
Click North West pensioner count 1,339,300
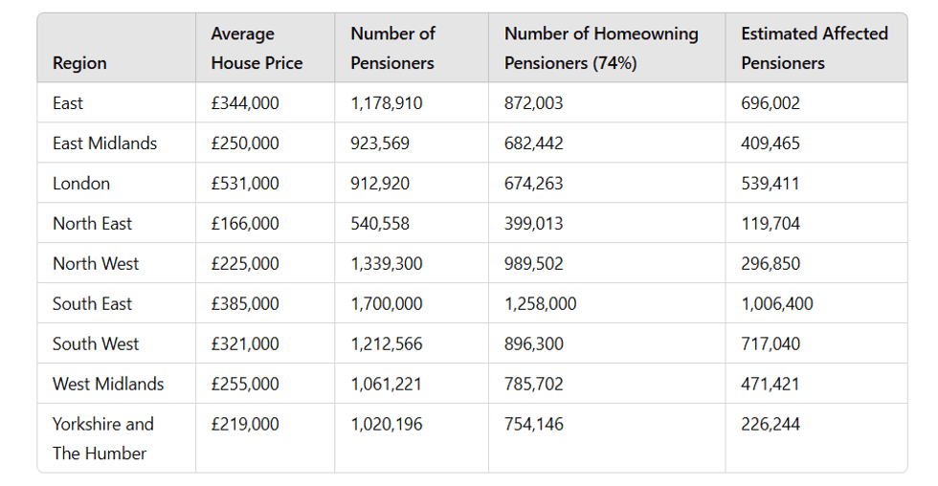pyautogui.click(x=386, y=264)
